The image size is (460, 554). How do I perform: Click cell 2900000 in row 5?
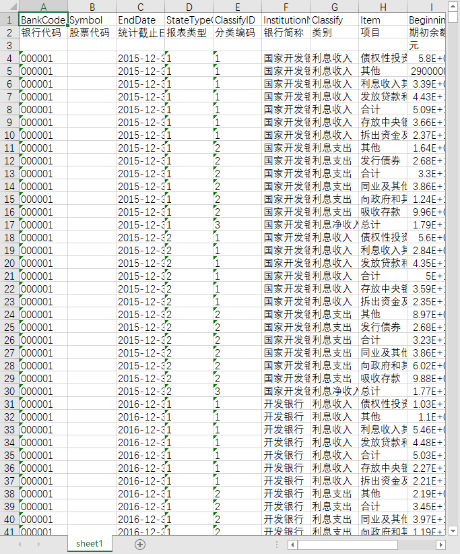point(426,71)
